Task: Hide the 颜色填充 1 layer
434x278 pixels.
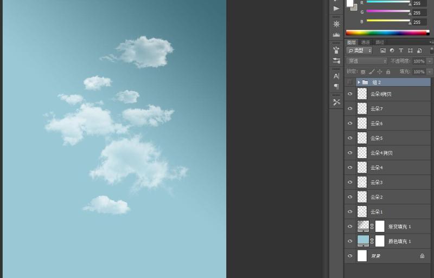Action: (x=350, y=241)
